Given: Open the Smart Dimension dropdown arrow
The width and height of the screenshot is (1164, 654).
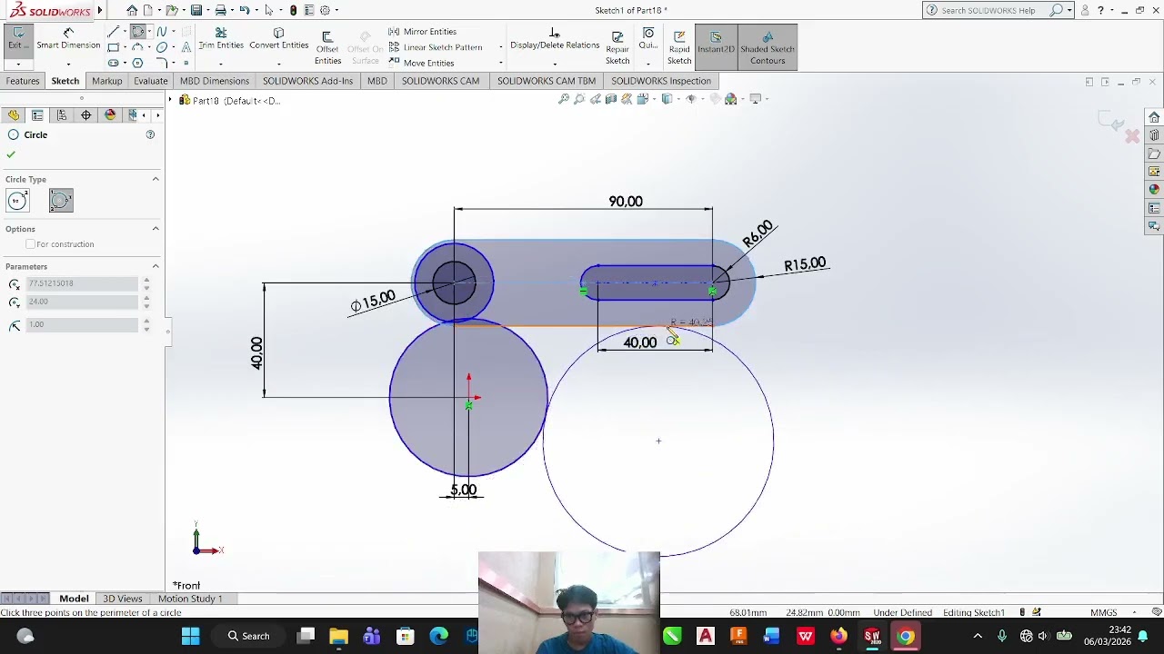Looking at the screenshot, I should pyautogui.click(x=68, y=64).
